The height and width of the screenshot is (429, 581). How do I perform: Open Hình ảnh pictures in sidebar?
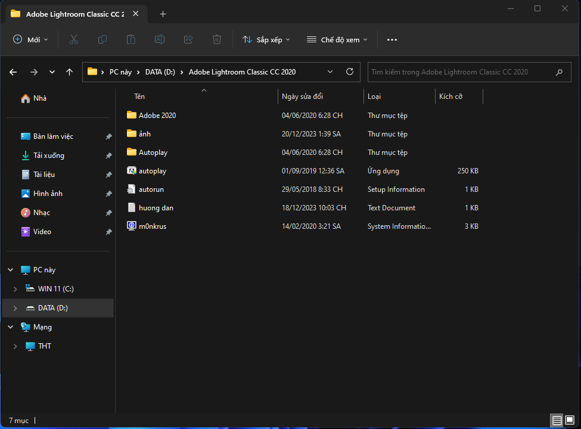pos(42,194)
